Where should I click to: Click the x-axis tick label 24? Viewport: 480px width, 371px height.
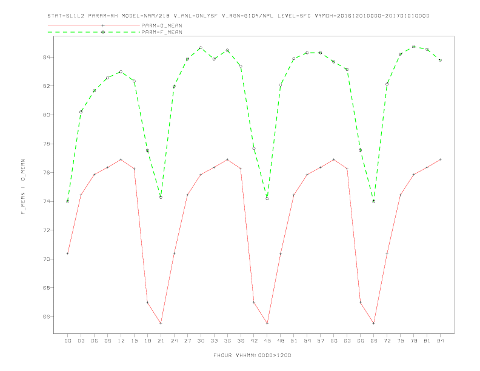click(174, 341)
